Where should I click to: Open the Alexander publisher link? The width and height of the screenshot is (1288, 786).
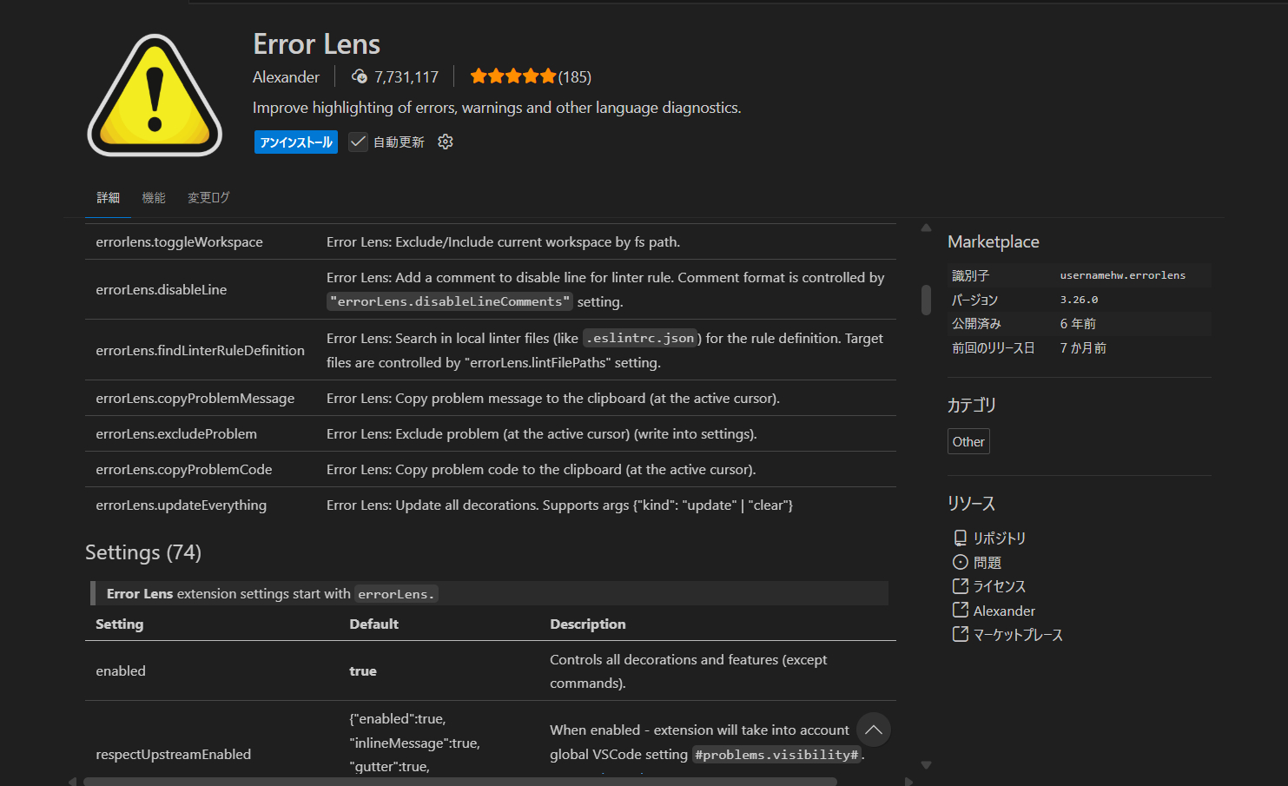point(286,77)
